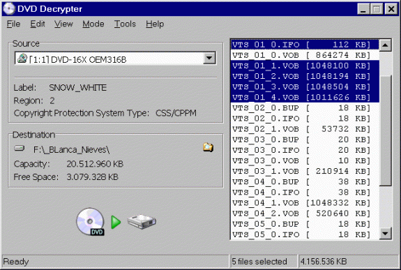Select VTS_01_2.VOB file row
This screenshot has height=270, width=401.
pos(305,76)
